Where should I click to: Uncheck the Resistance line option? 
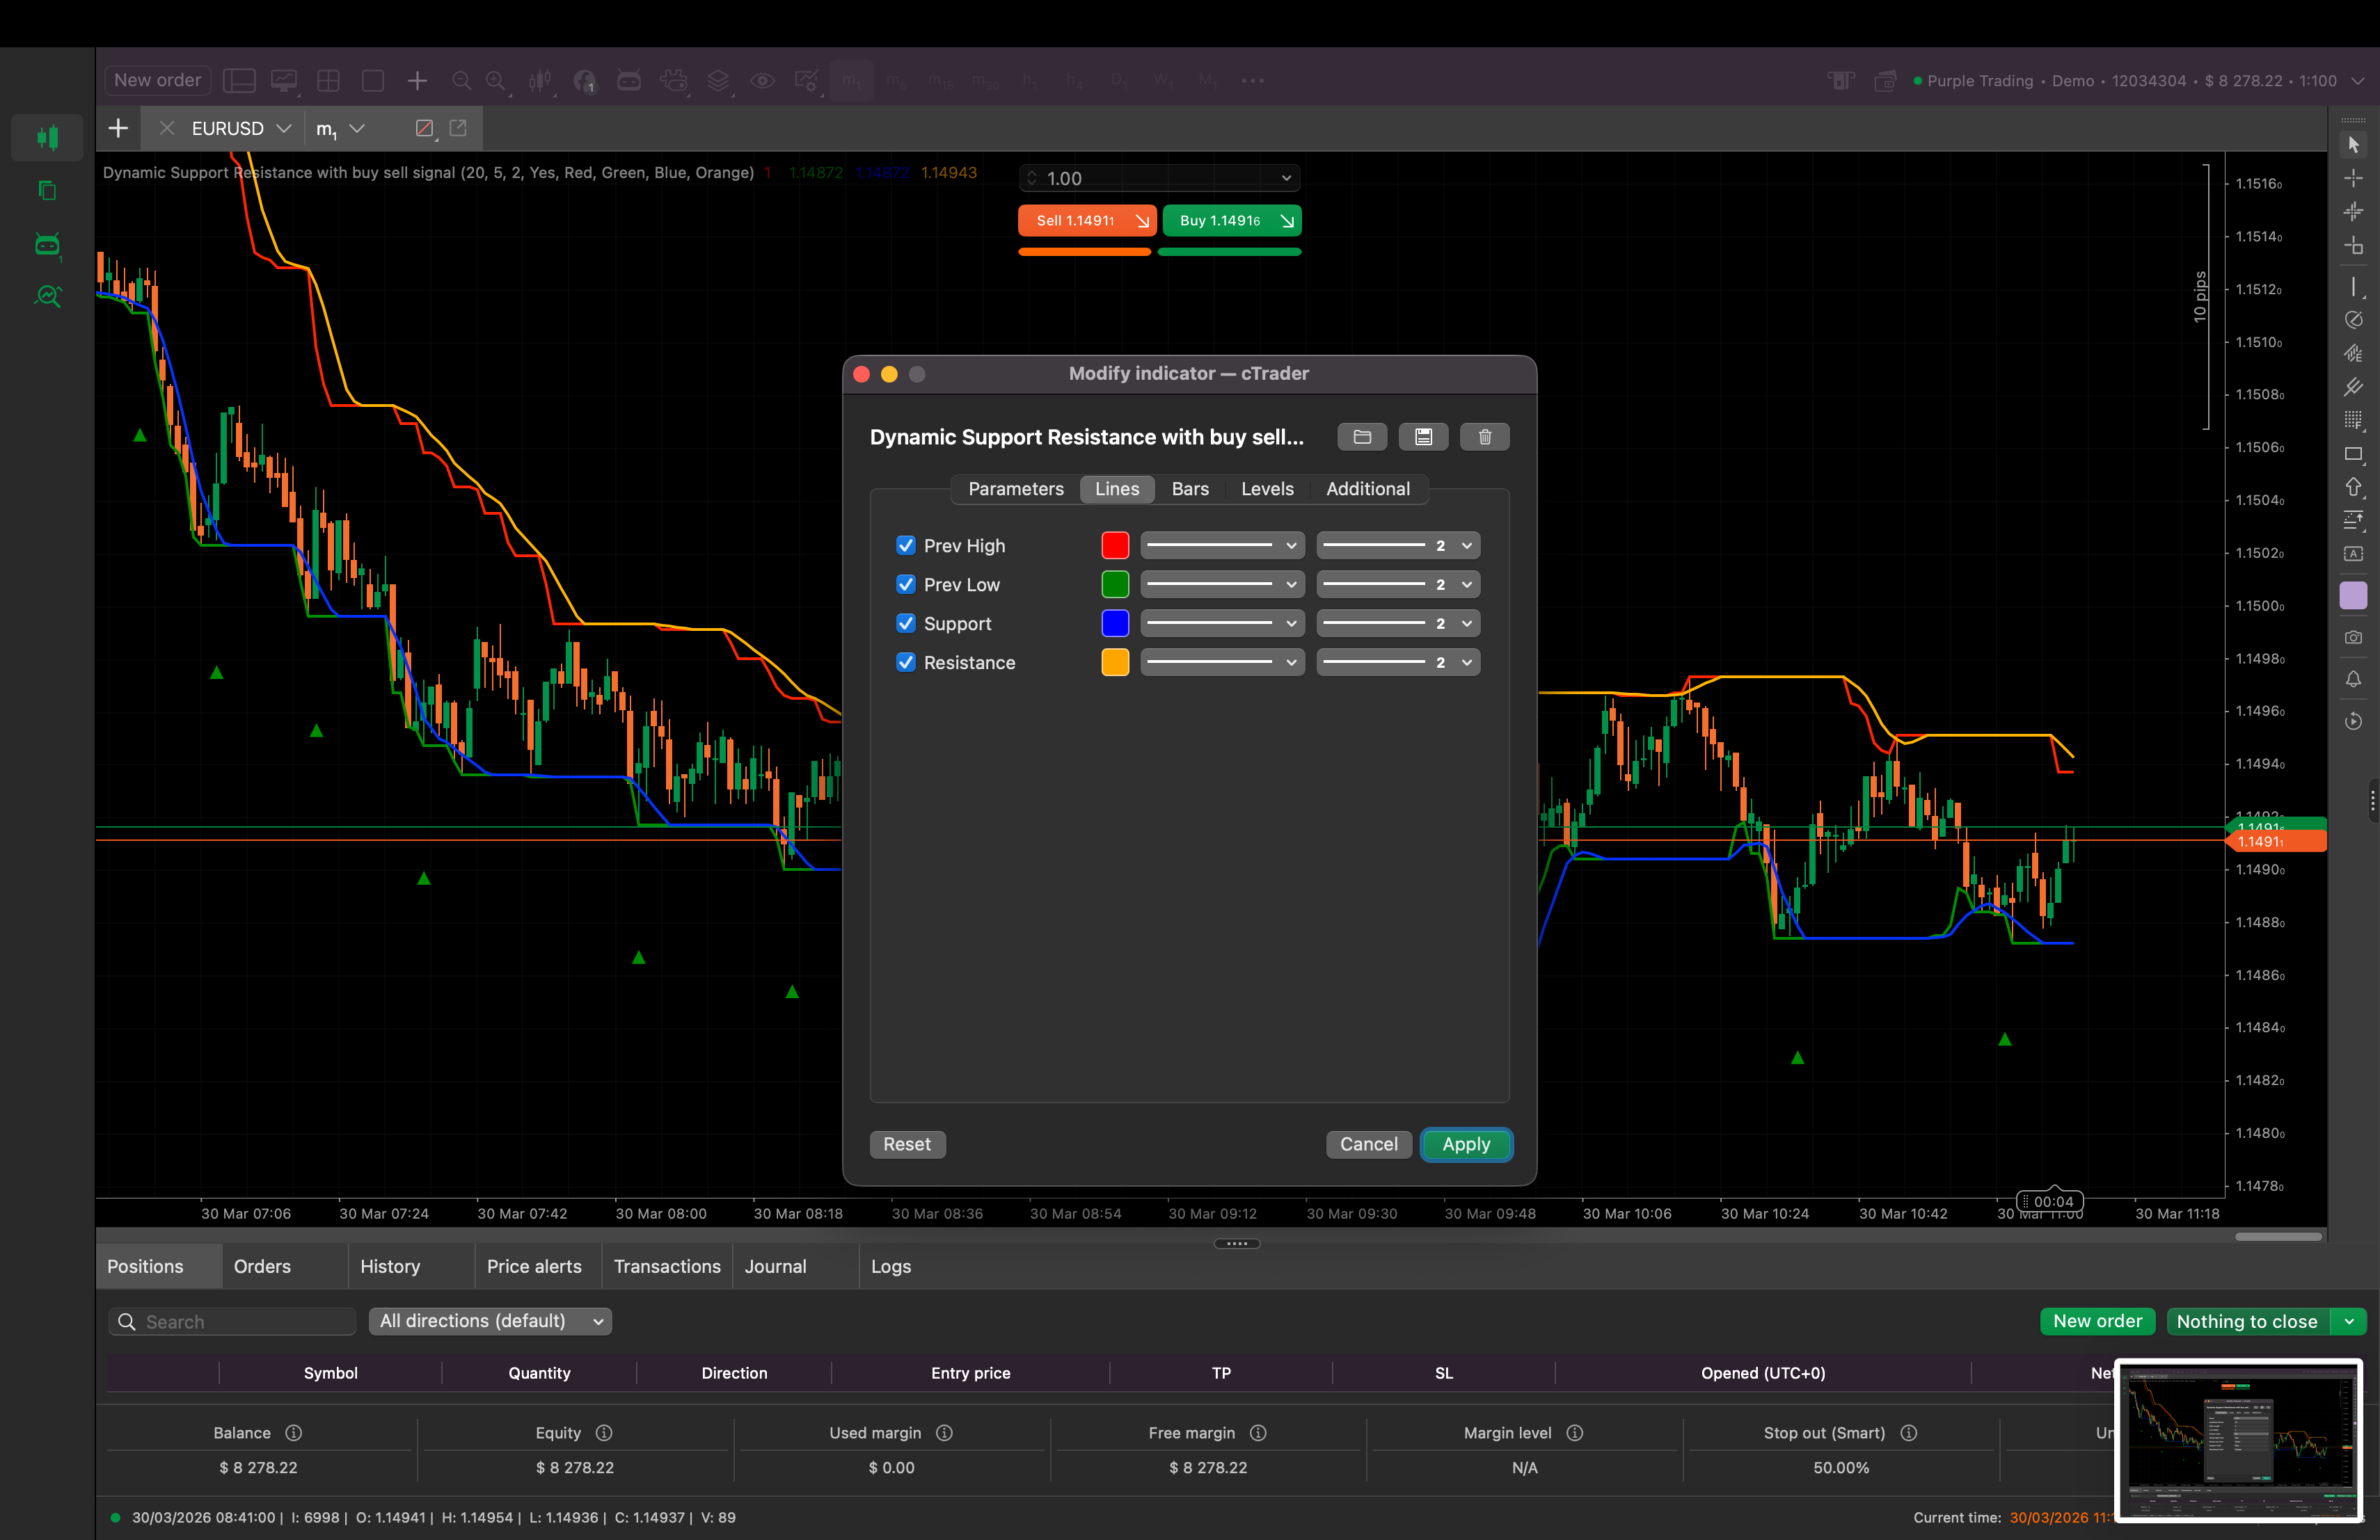(906, 661)
